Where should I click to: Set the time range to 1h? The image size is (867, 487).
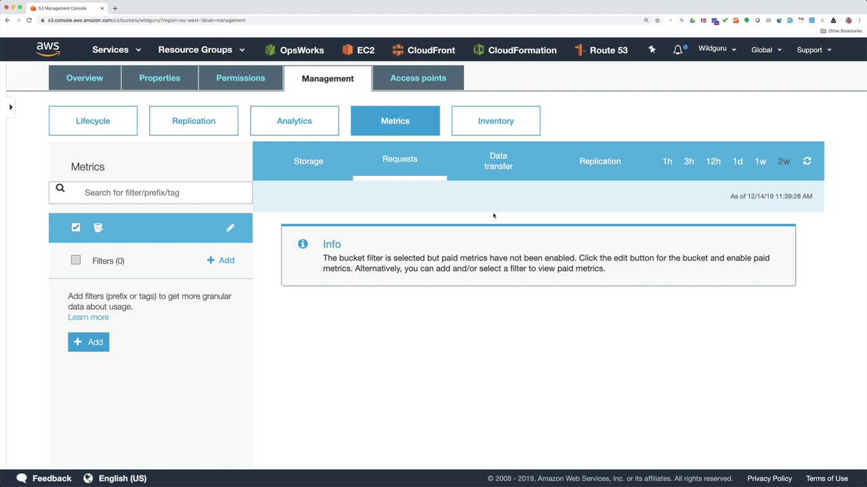click(x=667, y=161)
